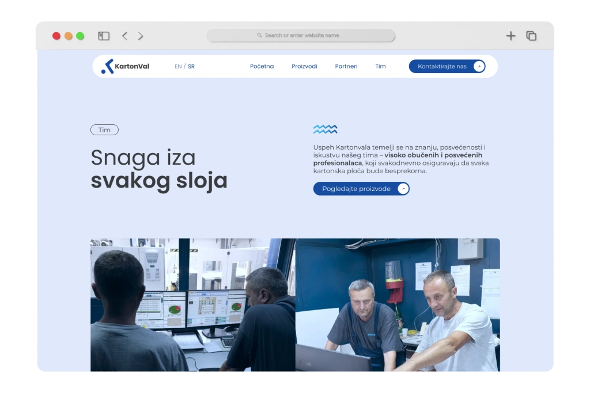This screenshot has width=590, height=393.
Task: Open the Partneri section
Action: (x=346, y=66)
